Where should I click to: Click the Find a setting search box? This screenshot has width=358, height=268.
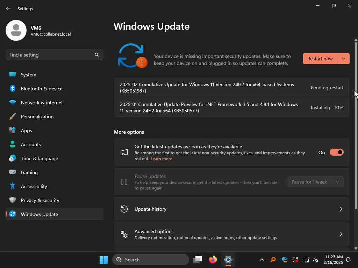54,55
